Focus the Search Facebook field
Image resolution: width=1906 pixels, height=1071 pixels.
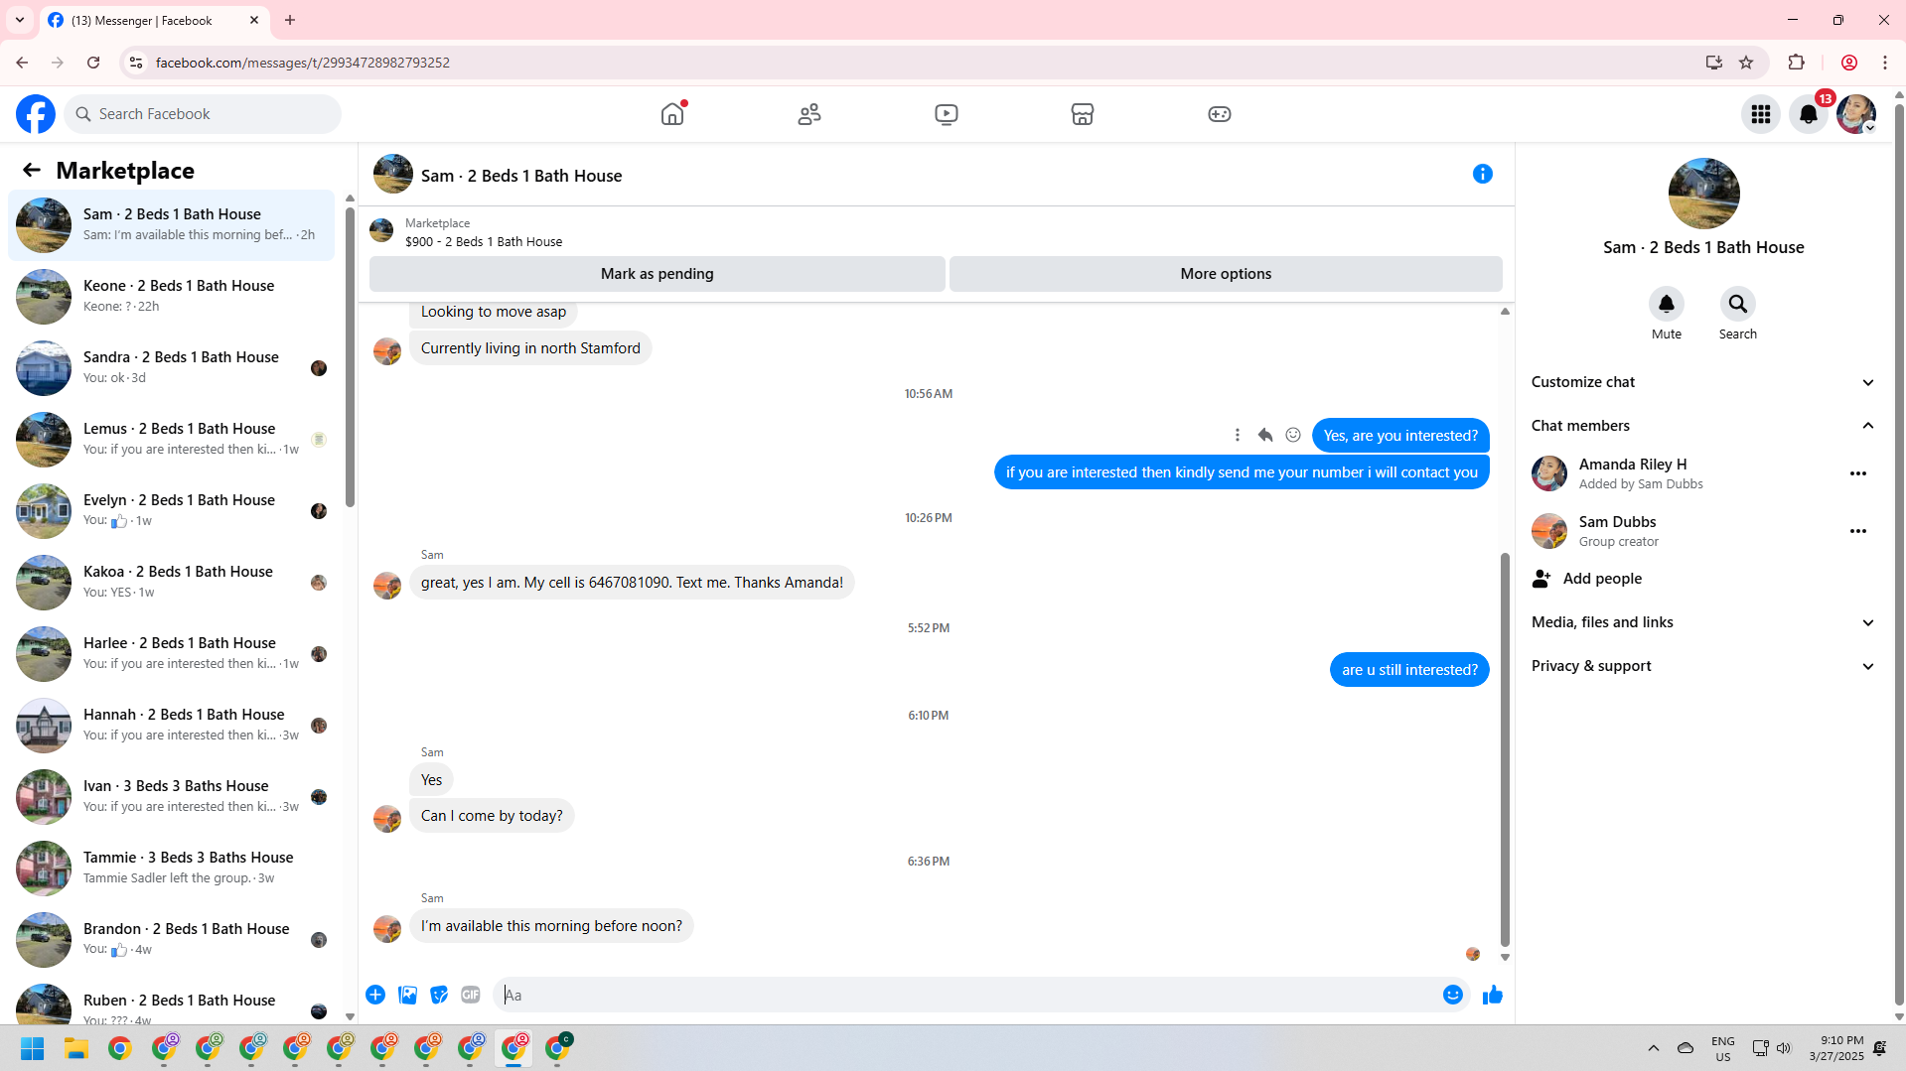pyautogui.click(x=203, y=114)
